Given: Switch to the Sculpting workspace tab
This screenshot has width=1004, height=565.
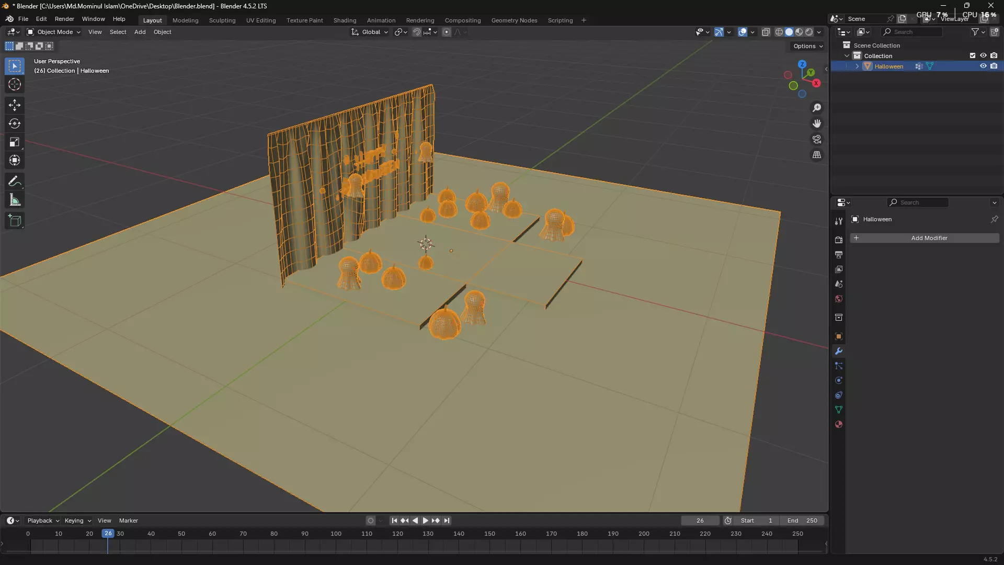Looking at the screenshot, I should tap(222, 20).
